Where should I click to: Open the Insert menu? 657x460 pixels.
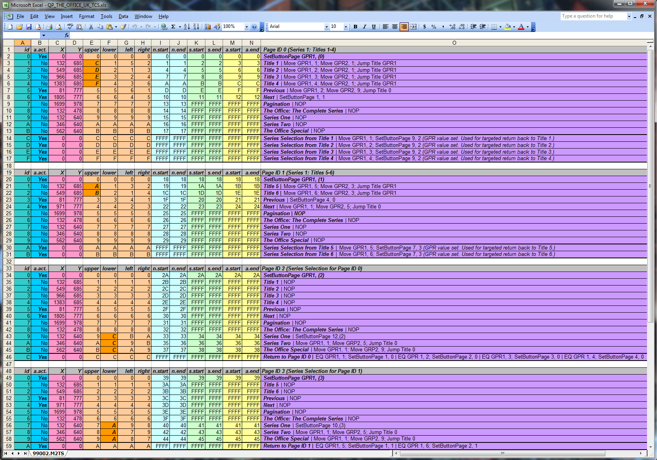point(67,16)
